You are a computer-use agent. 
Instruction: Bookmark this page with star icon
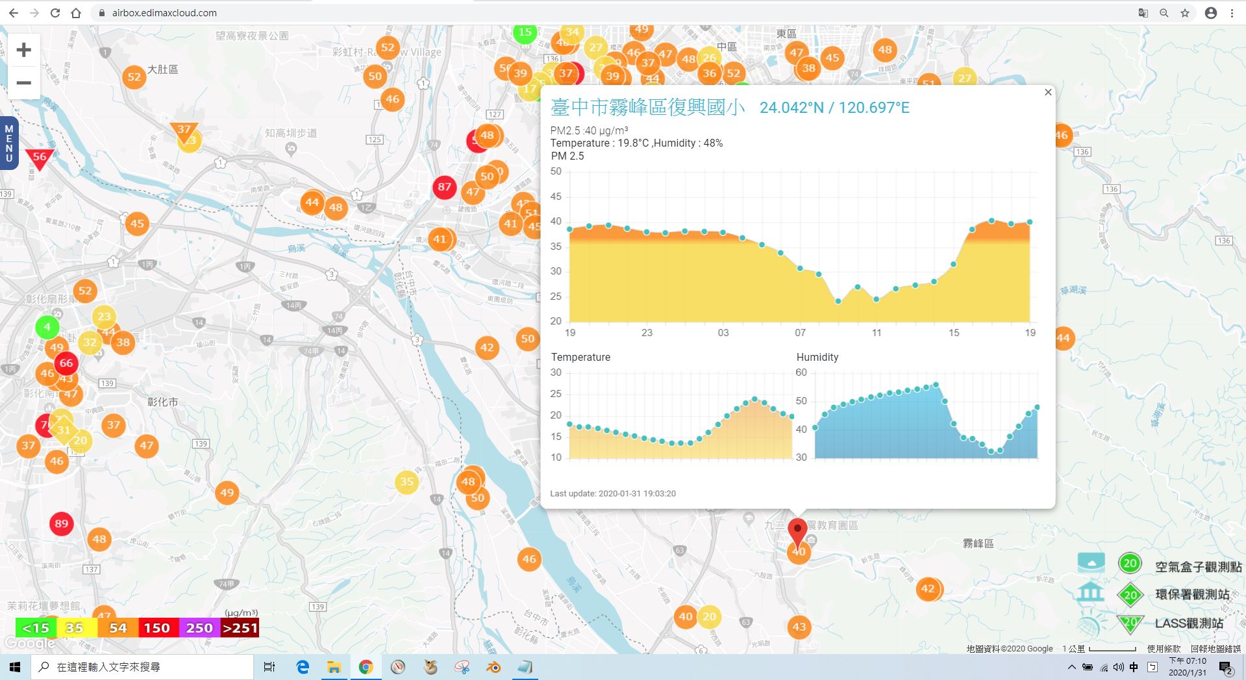1185,13
